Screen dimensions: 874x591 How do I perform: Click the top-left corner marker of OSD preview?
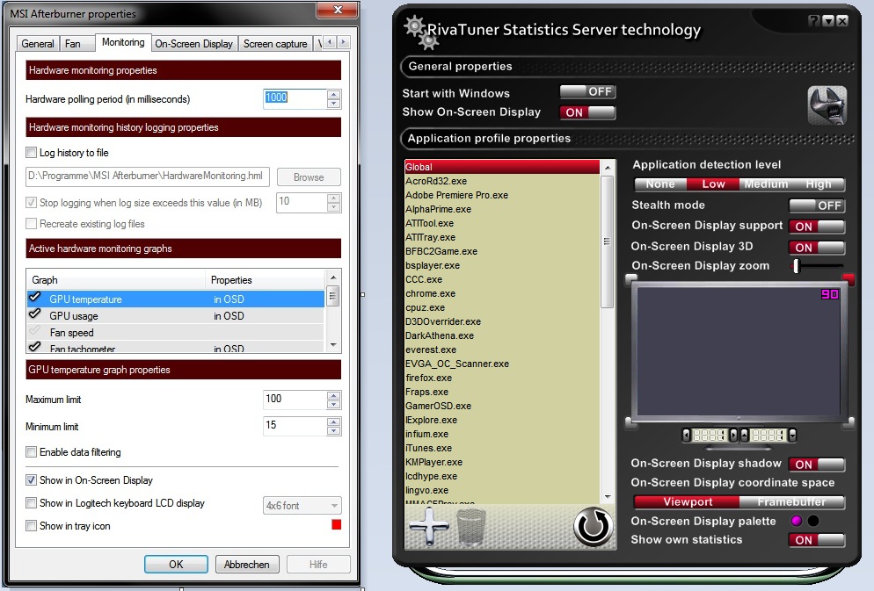(x=630, y=278)
